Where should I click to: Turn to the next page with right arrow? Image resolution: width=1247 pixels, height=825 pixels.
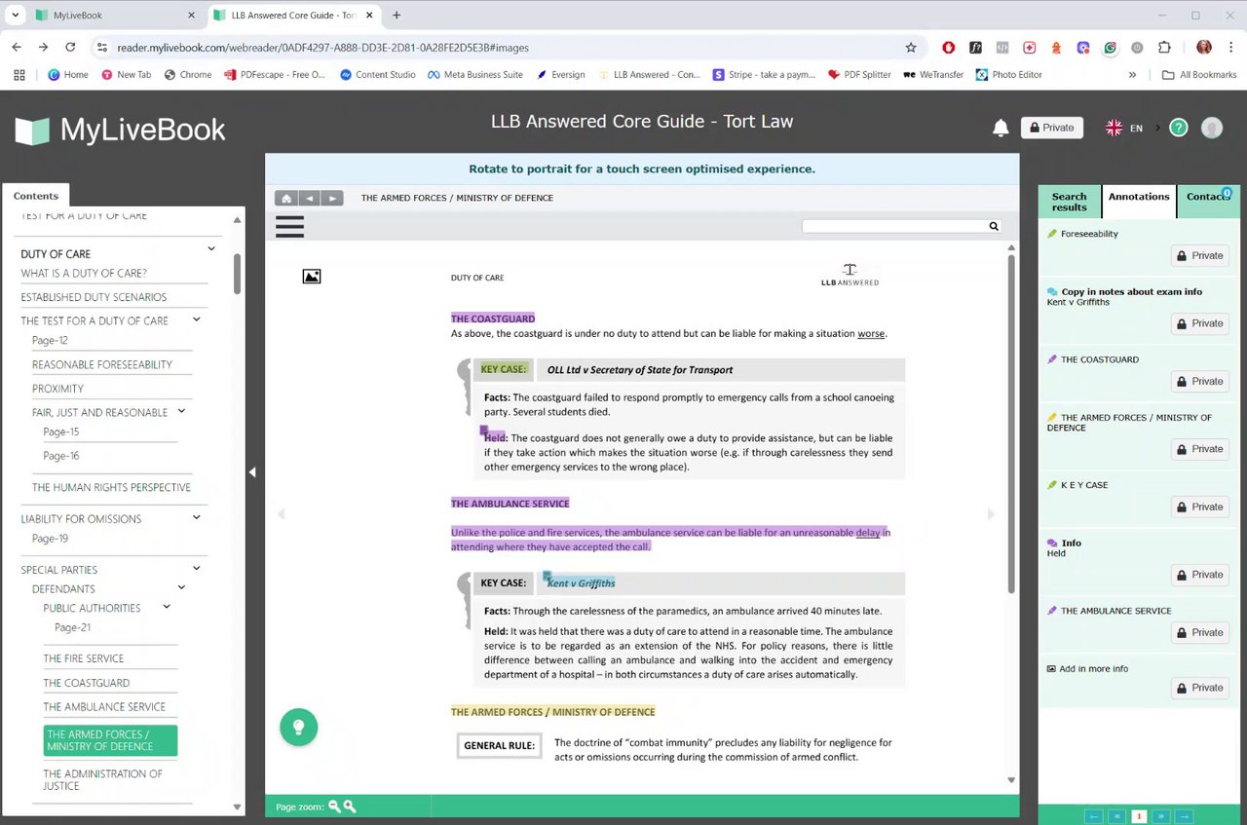tap(991, 513)
